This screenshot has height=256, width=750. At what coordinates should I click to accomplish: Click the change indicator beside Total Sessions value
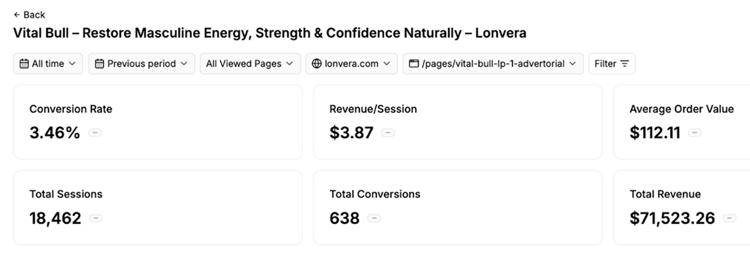[96, 219]
